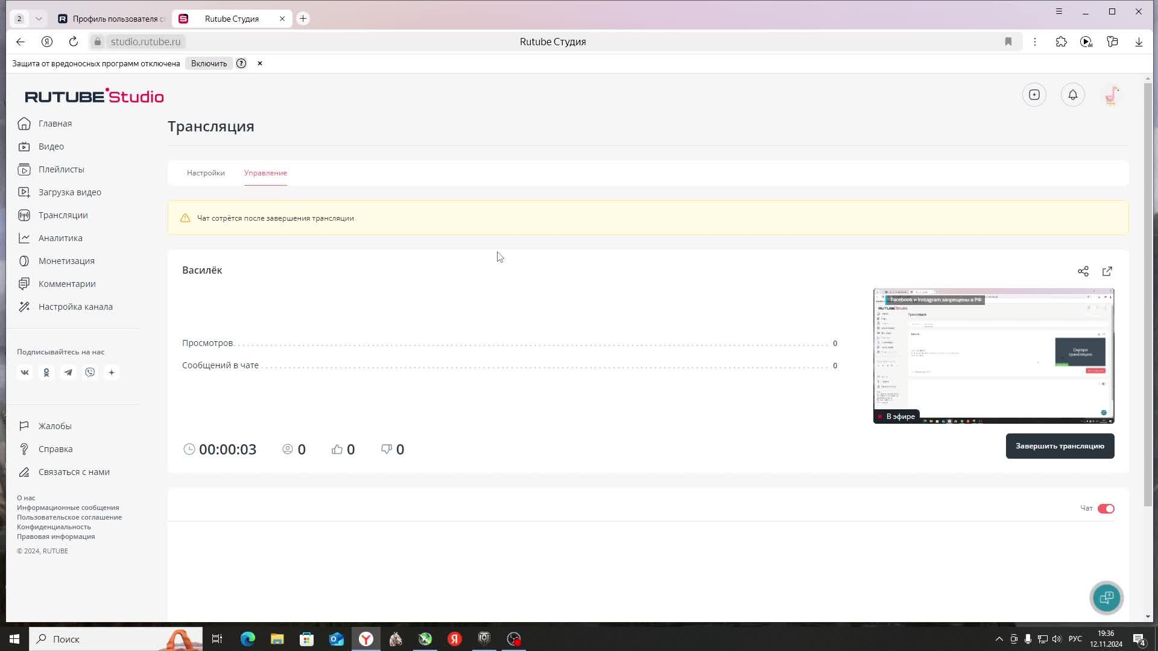
Task: Click the page vertical scrollbar
Action: [1147, 289]
